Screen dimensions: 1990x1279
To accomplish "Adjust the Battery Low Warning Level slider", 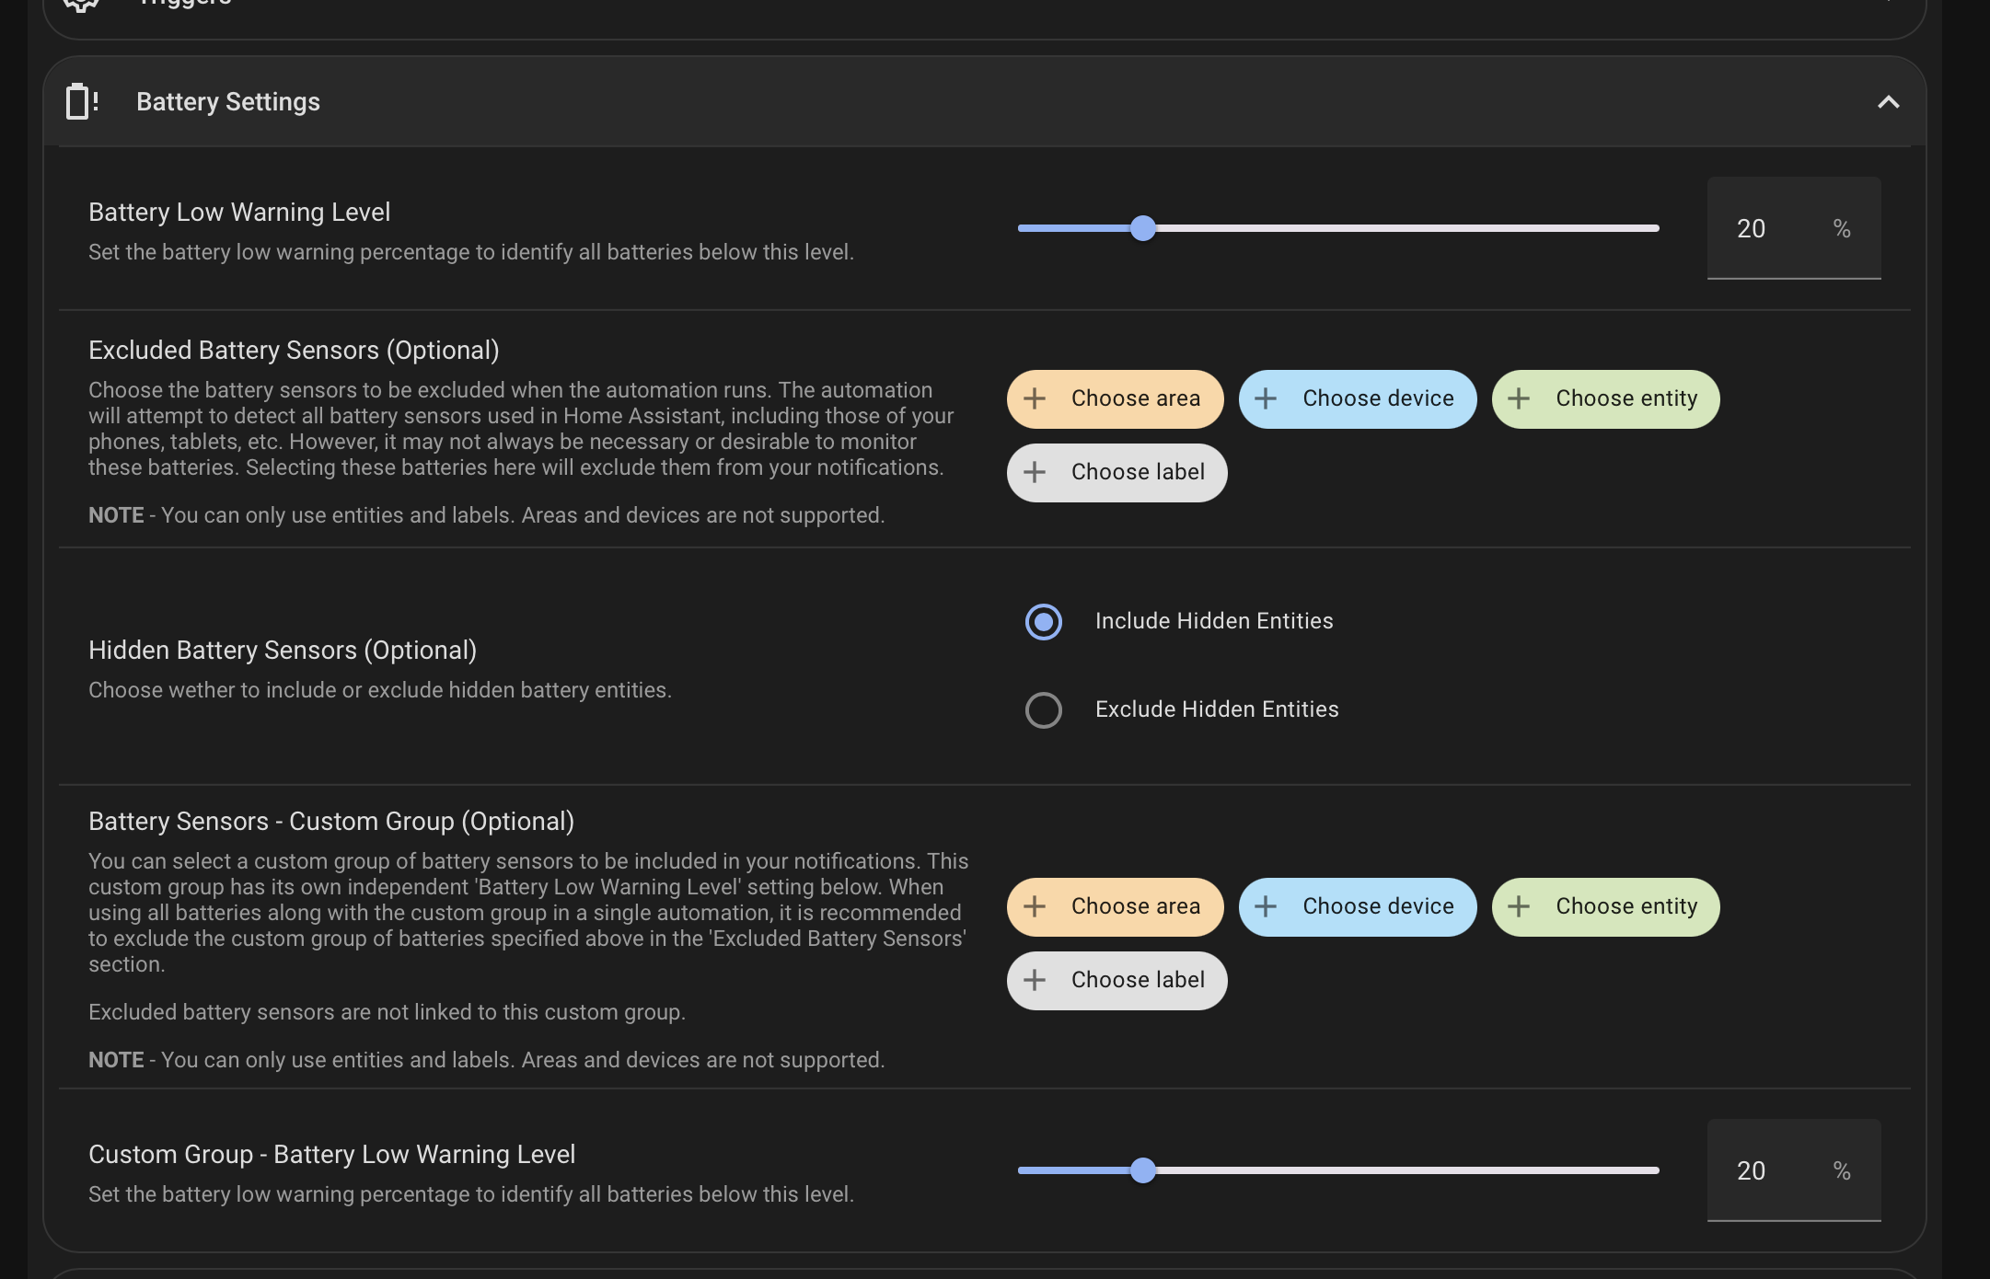I will [1337, 228].
